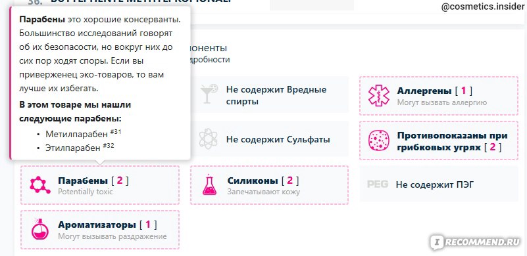Click the parabens molecule icon
This screenshot has width=527, height=256.
(x=40, y=185)
